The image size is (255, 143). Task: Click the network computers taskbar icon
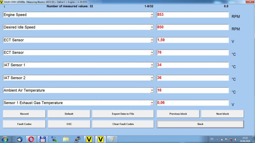(x=77, y=139)
